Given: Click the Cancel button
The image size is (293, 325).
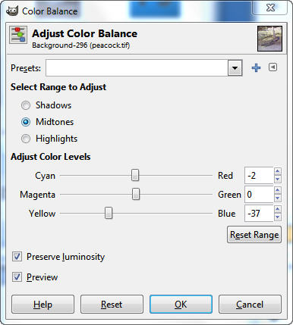Looking at the screenshot, I should pos(250,305).
